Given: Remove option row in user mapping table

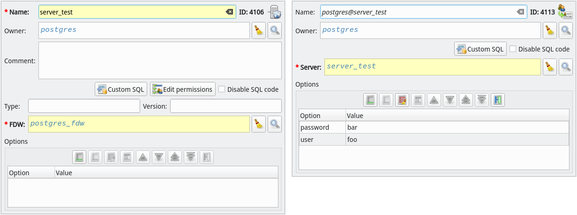Looking at the screenshot, I should point(386,100).
